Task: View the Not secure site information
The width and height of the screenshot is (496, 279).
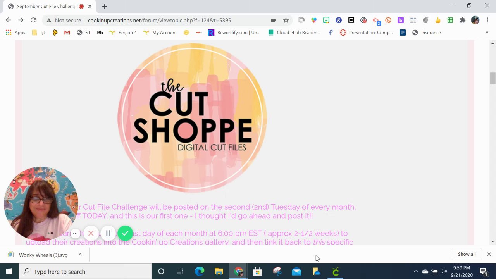Action: pos(64,20)
